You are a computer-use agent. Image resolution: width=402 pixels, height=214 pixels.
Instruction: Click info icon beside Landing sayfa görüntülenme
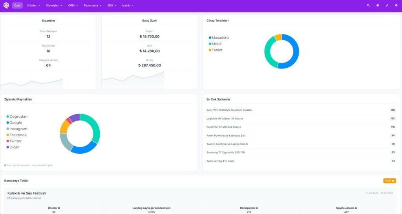tap(170, 208)
